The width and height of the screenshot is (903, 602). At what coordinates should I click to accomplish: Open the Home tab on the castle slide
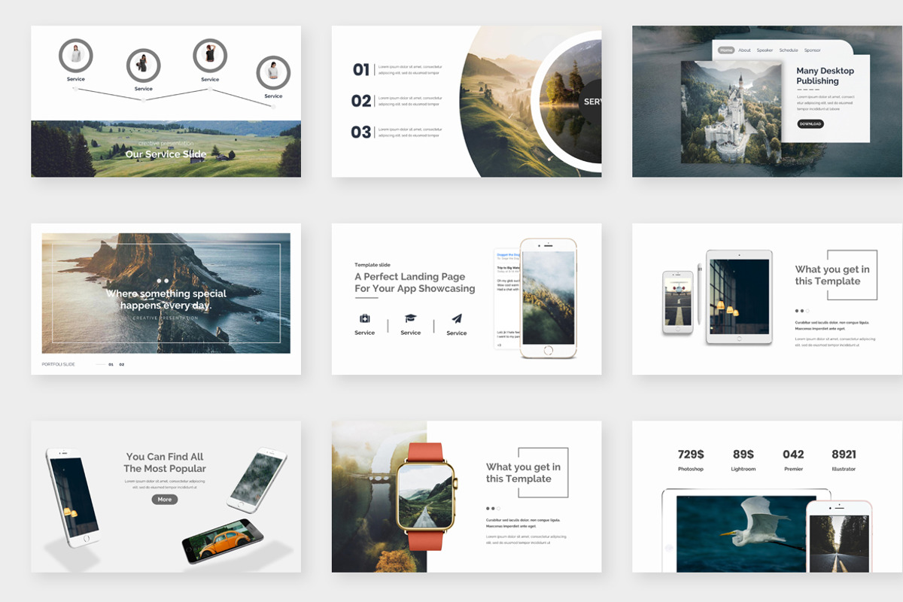click(726, 50)
